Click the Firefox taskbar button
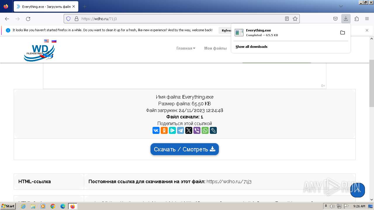This screenshot has width=374, height=210. click(72, 206)
